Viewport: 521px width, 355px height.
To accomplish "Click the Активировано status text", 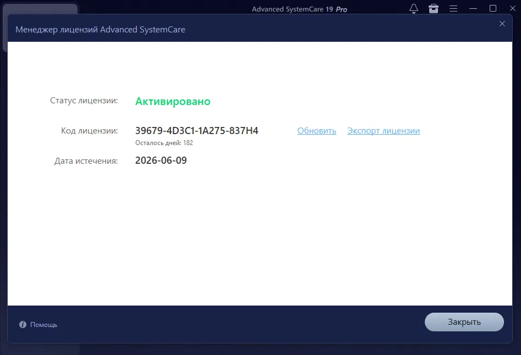I will coord(173,101).
